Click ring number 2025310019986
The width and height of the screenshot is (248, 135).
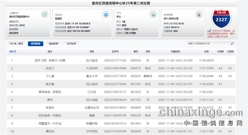click(115, 68)
